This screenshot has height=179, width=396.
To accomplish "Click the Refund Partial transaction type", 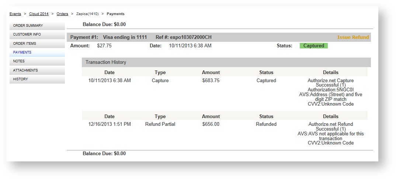I will click(x=160, y=124).
